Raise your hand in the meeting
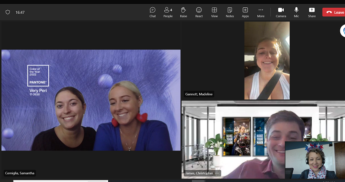Screen dimensions: 345x182 184,12
